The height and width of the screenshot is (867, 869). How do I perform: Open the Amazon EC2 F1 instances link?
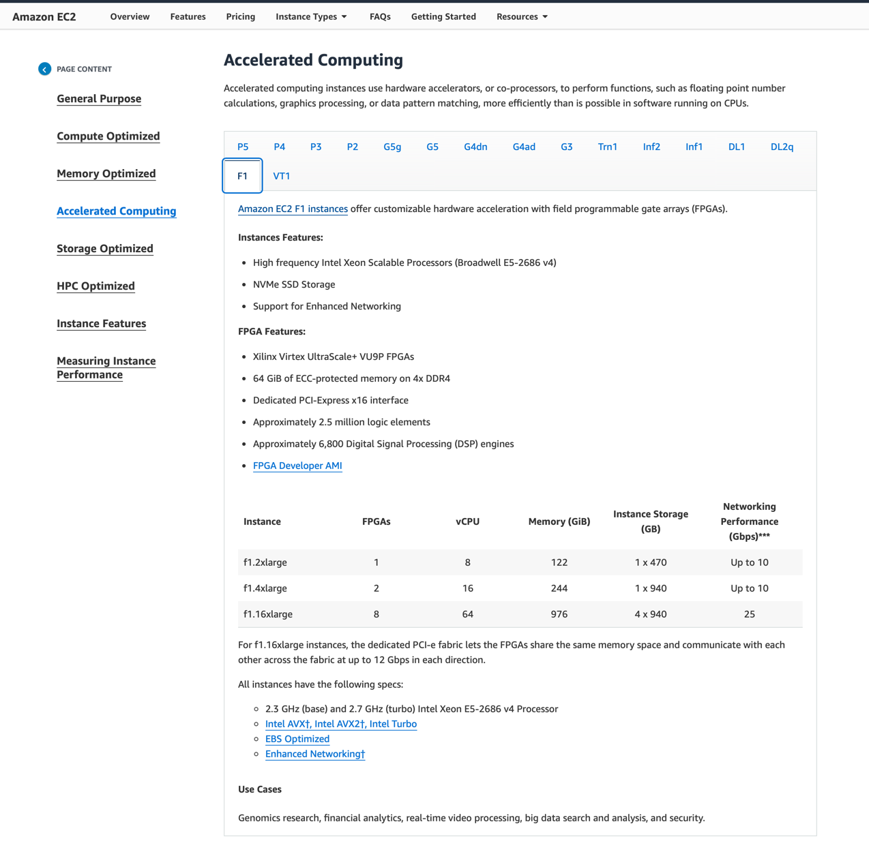(293, 209)
